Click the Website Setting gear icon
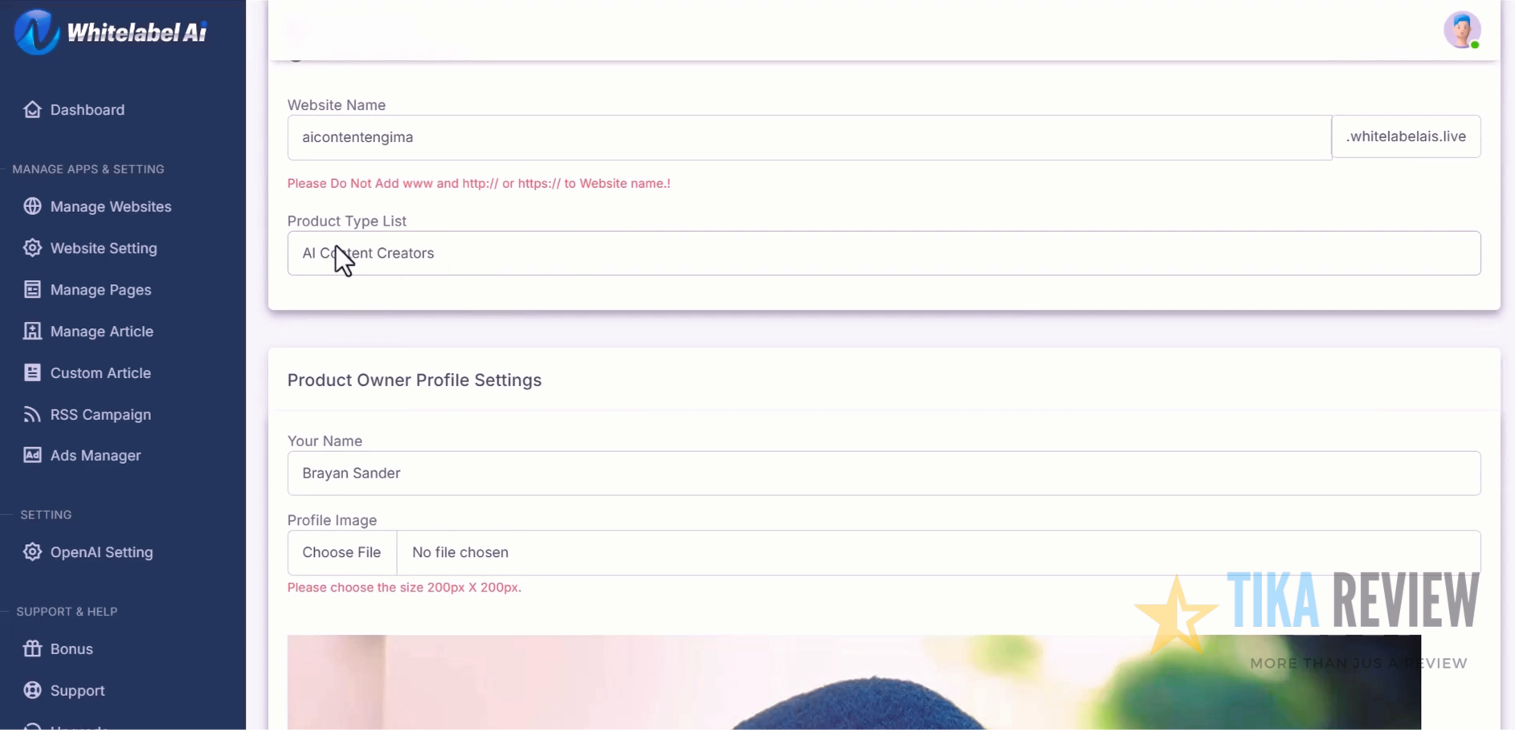 (x=32, y=248)
